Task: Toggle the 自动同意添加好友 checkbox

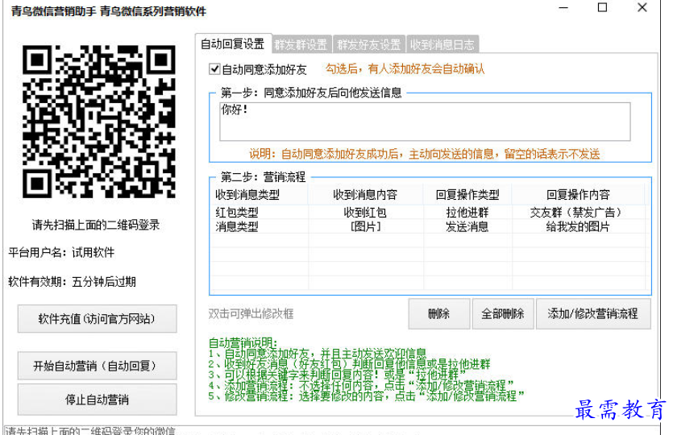Action: tap(214, 69)
